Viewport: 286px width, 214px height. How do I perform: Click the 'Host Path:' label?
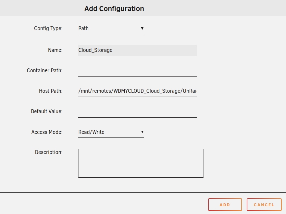click(x=50, y=91)
